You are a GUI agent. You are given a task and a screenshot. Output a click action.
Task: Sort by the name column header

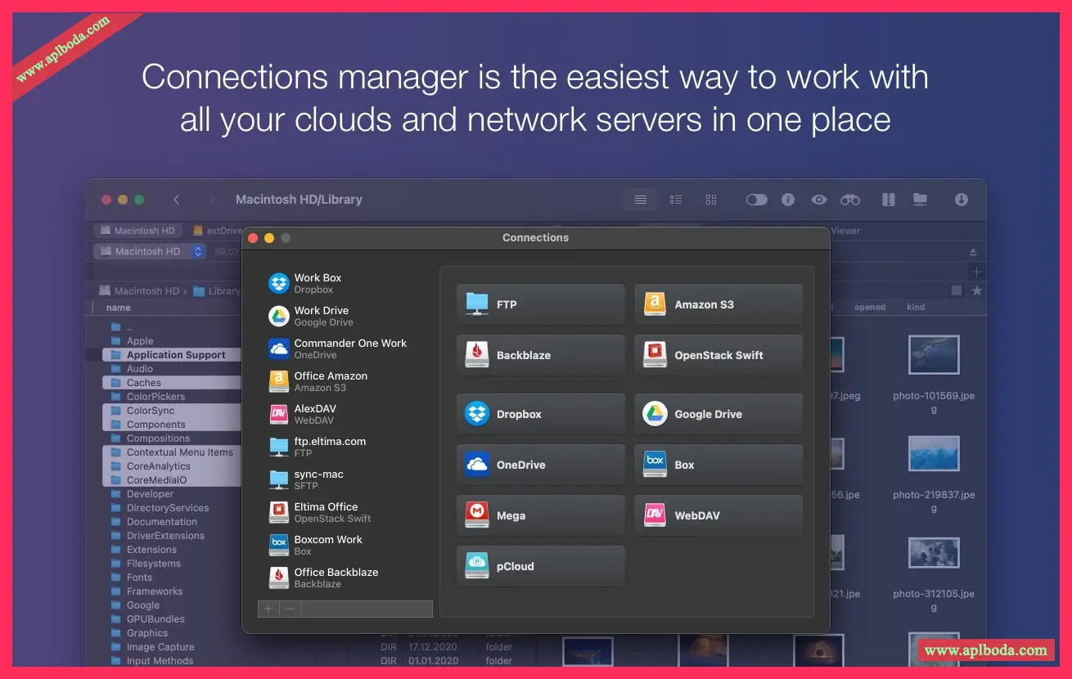click(119, 308)
